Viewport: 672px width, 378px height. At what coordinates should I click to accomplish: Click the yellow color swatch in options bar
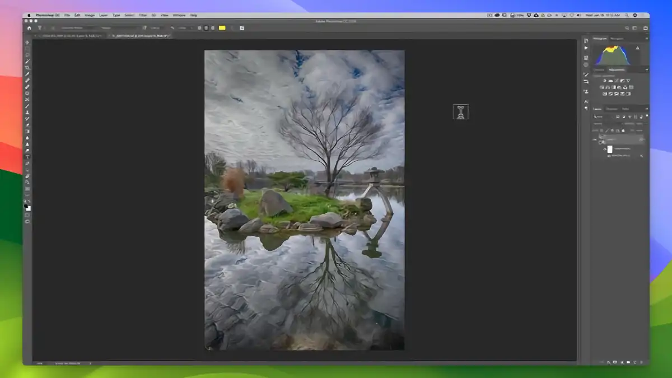pyautogui.click(x=222, y=27)
